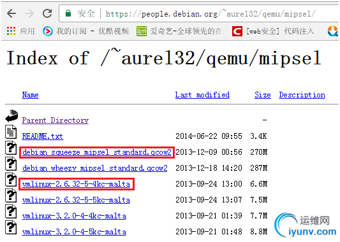Click the file icon beside vmlinux-3.2.0-4-4kc-malta
The width and height of the screenshot is (340, 242).
point(11,211)
